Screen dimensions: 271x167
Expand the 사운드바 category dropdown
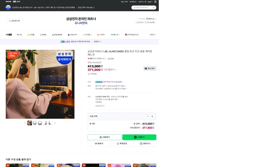tap(73, 35)
